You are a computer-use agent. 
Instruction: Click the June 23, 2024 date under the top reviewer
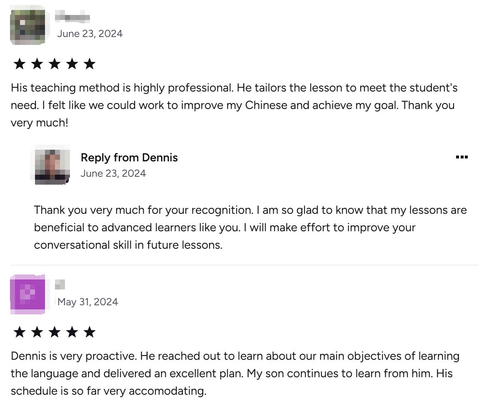click(90, 34)
